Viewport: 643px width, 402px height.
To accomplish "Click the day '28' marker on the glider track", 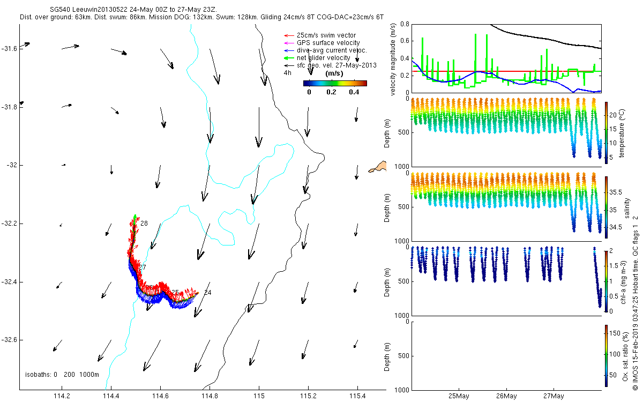I will 144,222.
